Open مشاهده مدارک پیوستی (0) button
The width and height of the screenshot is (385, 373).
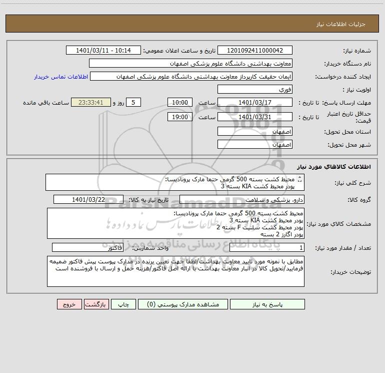[183, 304]
